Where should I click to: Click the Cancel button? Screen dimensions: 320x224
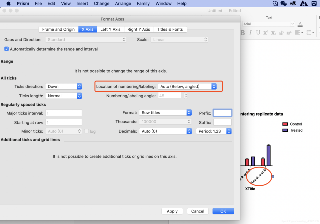(x=198, y=211)
